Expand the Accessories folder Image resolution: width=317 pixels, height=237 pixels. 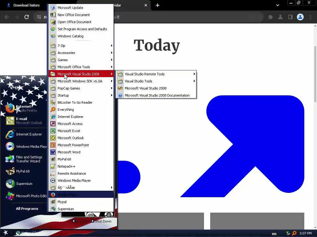tap(81, 53)
